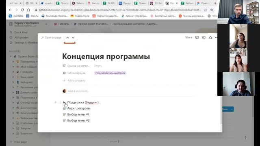Click the Проект Expert Marketing breadcrumb
The width and height of the screenshot is (260, 146).
pos(91,24)
